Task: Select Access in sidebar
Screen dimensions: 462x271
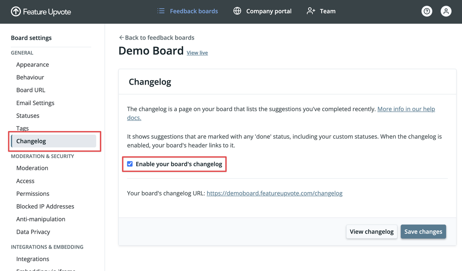Action: coord(25,181)
